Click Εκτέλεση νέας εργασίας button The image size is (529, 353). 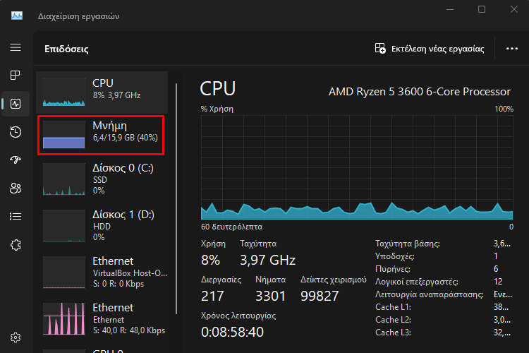[430, 49]
